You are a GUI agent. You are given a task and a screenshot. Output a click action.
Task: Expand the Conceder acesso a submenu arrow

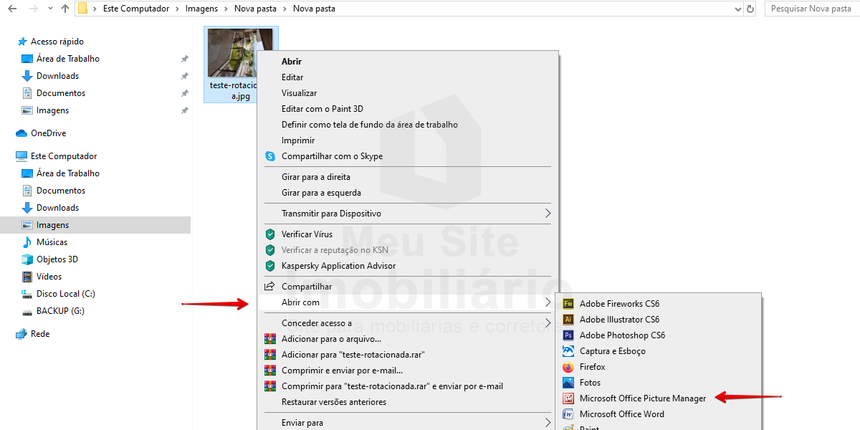548,323
